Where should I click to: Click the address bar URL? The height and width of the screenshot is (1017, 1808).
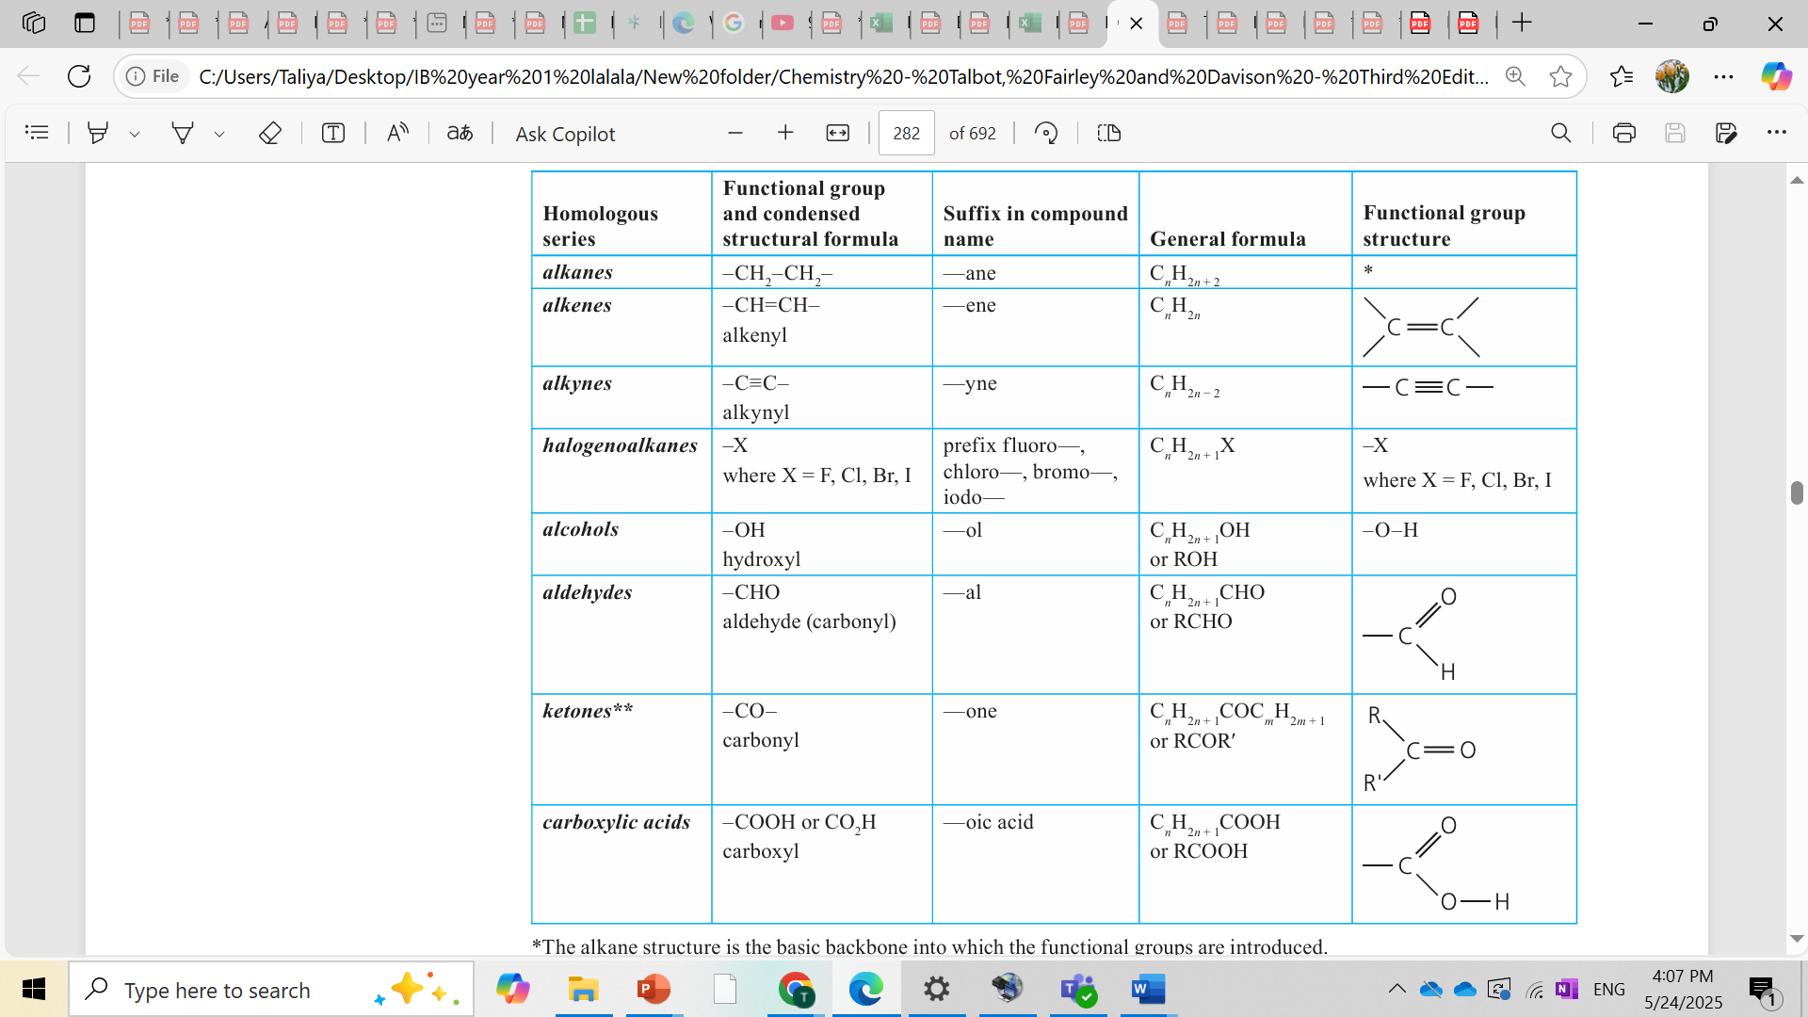pyautogui.click(x=844, y=76)
